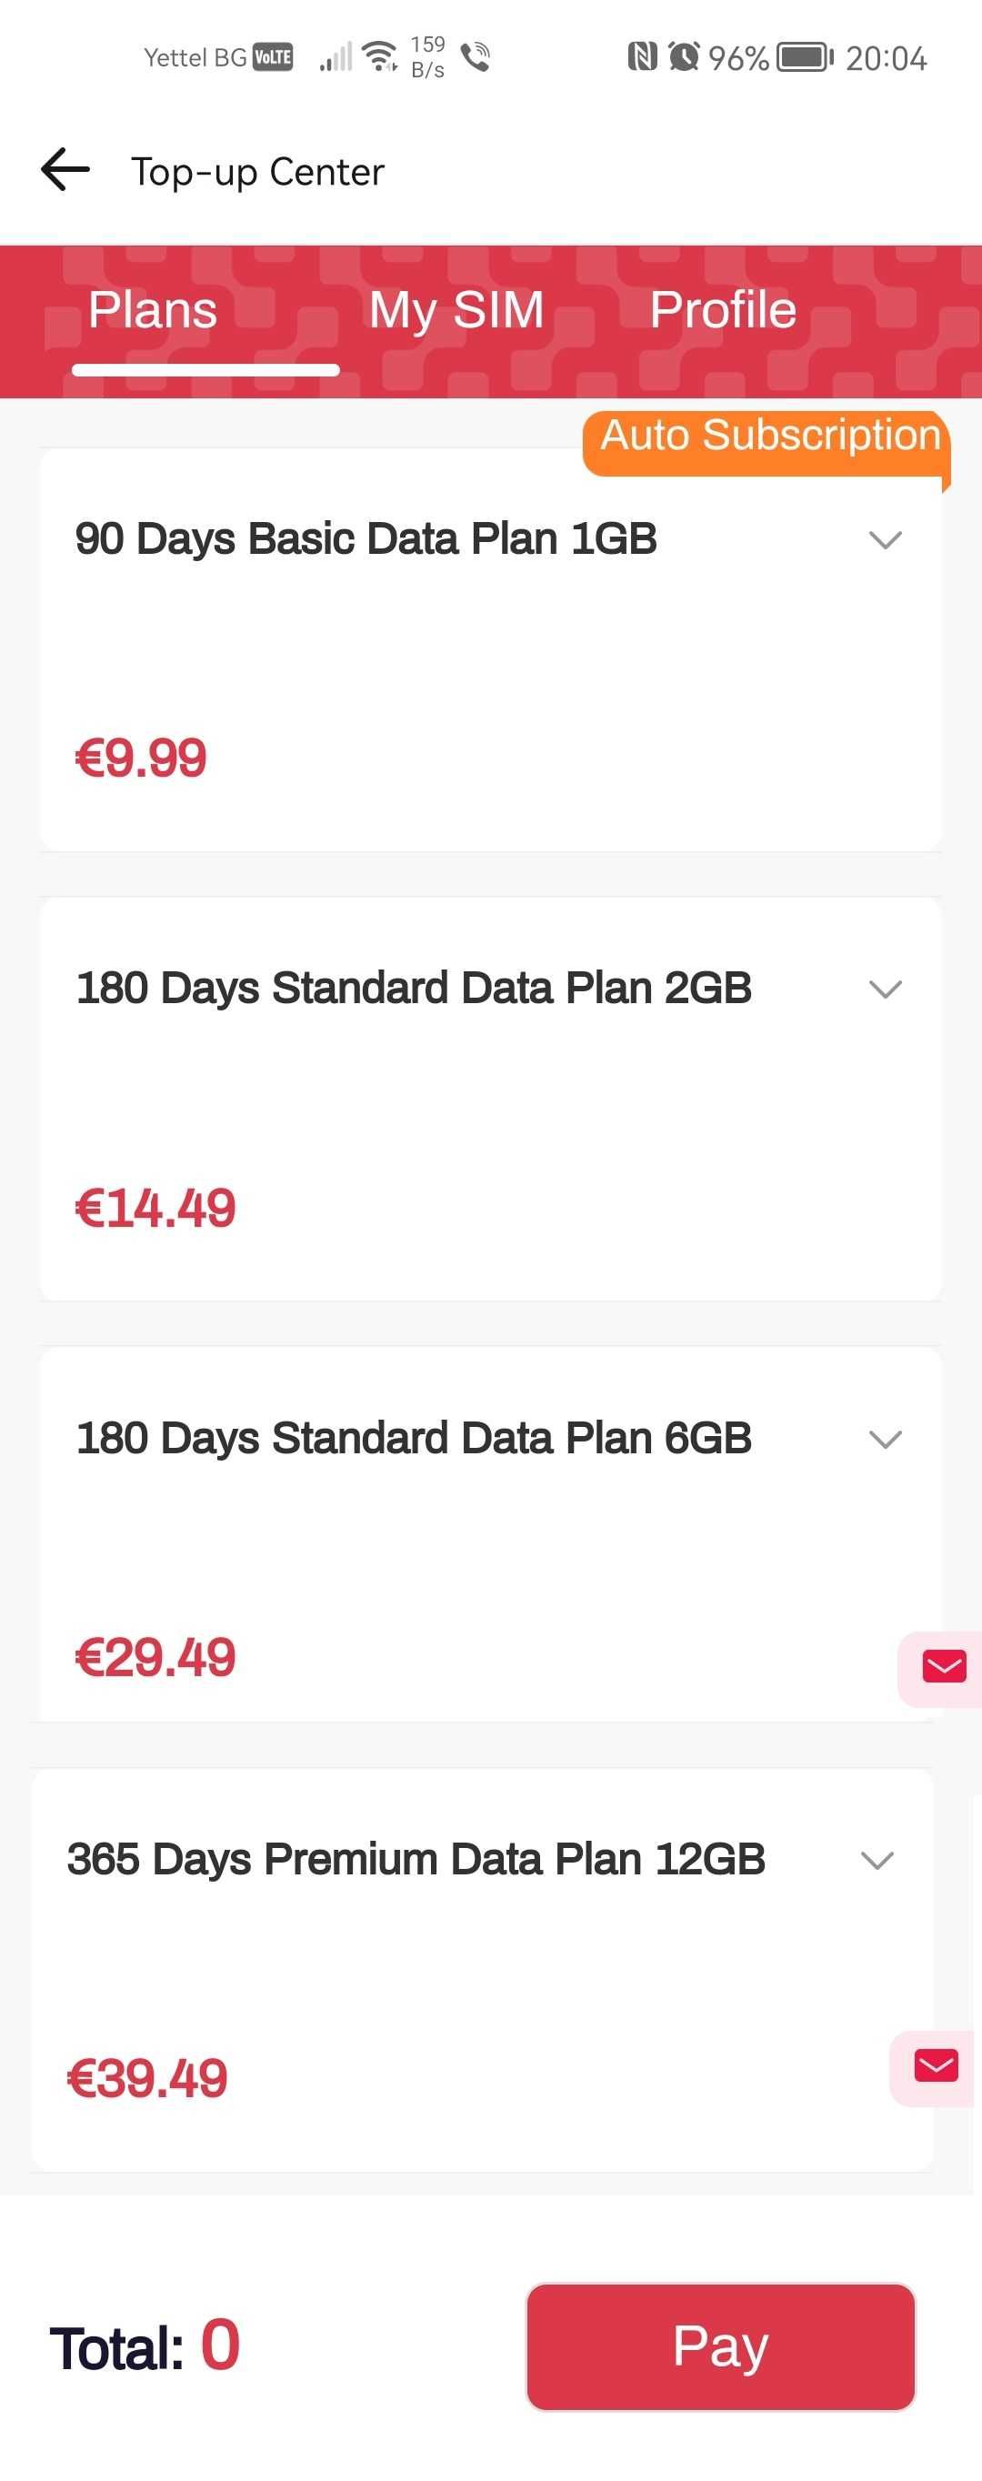Screen dimensions: 982x2481
Task: Select the €39.49 plan price
Action: [147, 2078]
